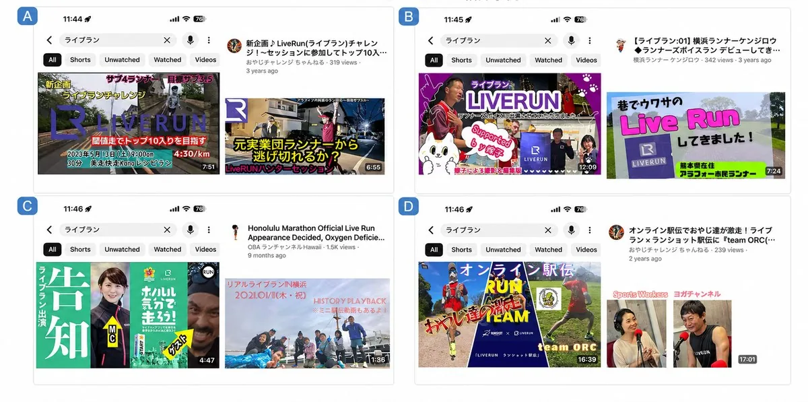Tap back arrow in panel A
The image size is (808, 402).
coord(49,40)
